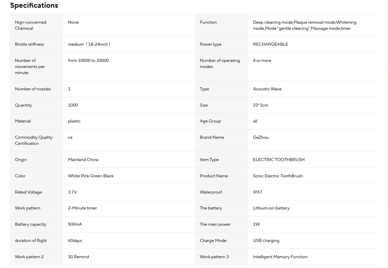388x268 pixels.
Task: Select the Sonic Electric ToothBrush product name
Action: pyautogui.click(x=278, y=176)
